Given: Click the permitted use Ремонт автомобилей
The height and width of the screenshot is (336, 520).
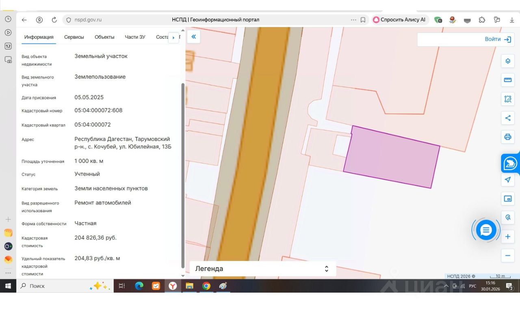Looking at the screenshot, I should click(x=103, y=202).
